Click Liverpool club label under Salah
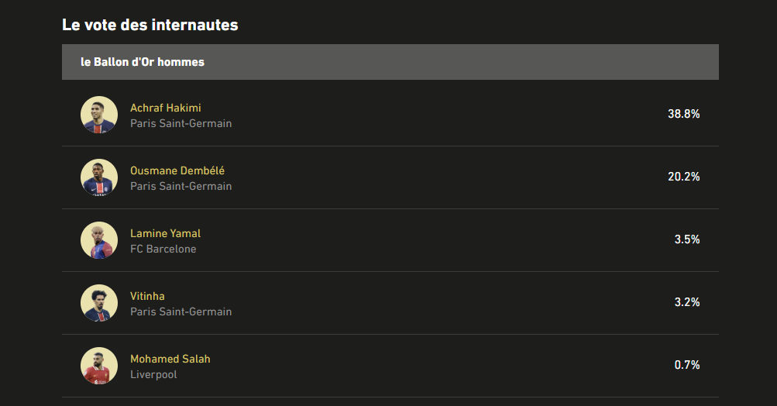777x406 pixels. (153, 375)
